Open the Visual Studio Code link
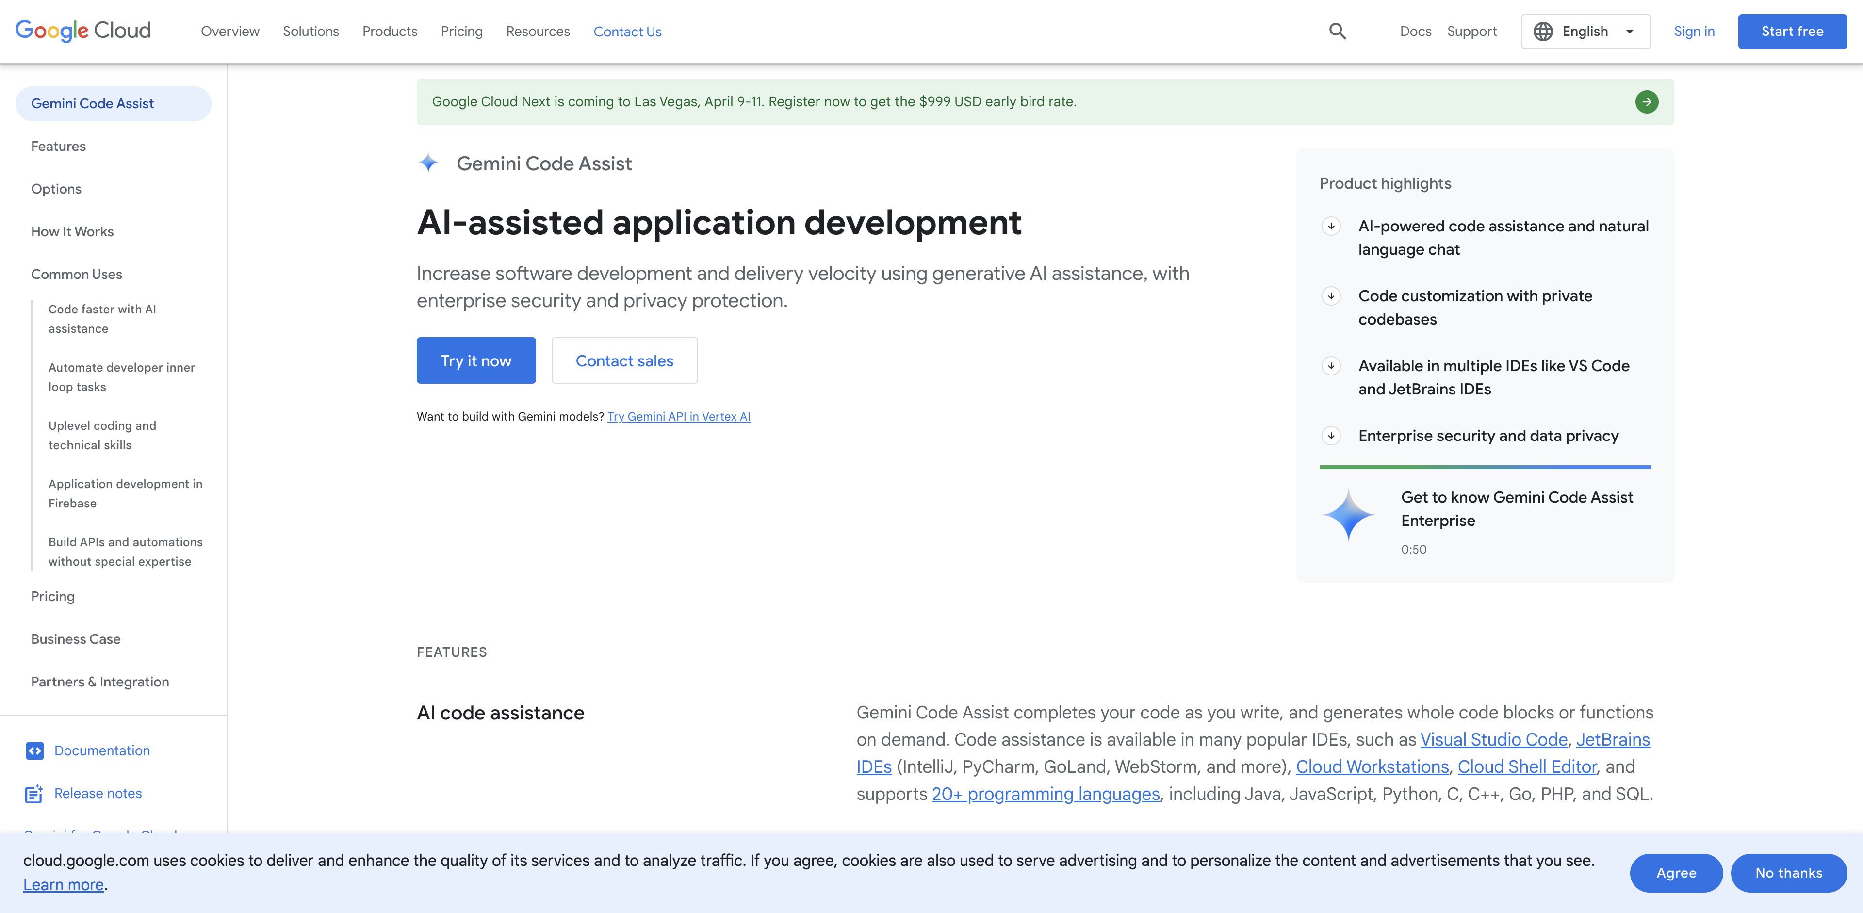 click(1493, 739)
